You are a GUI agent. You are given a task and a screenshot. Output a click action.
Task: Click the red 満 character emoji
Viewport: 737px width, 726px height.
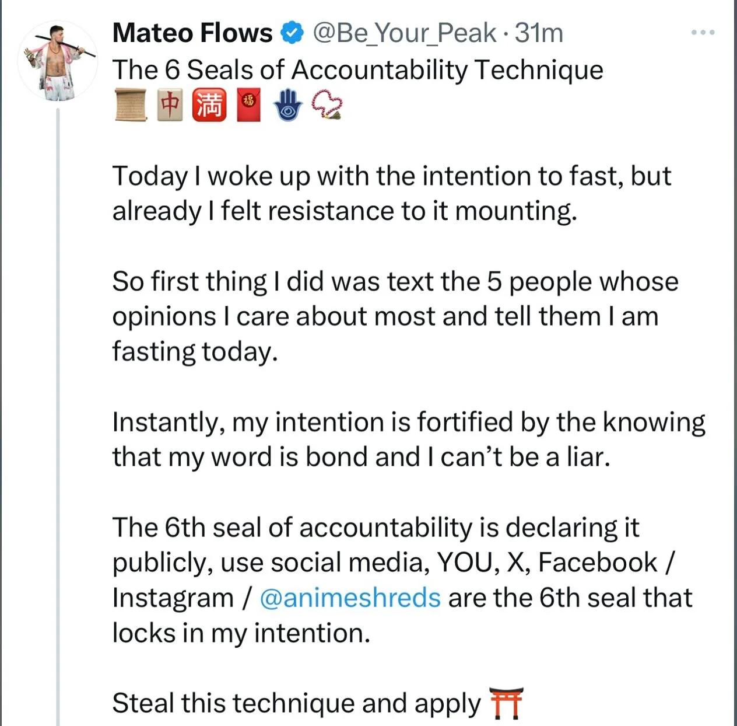[209, 105]
